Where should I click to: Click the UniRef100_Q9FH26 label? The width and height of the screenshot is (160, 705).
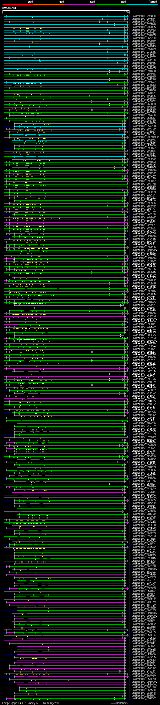pos(143,189)
